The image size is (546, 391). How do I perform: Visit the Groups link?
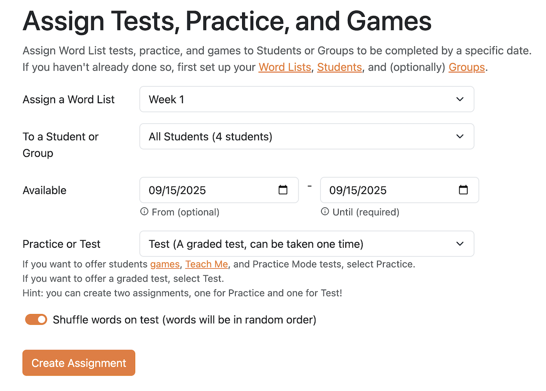[466, 67]
